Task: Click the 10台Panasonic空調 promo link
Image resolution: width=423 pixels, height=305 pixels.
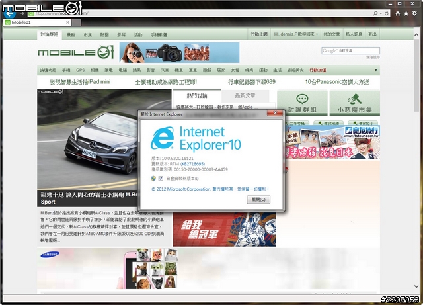Action: pos(337,82)
